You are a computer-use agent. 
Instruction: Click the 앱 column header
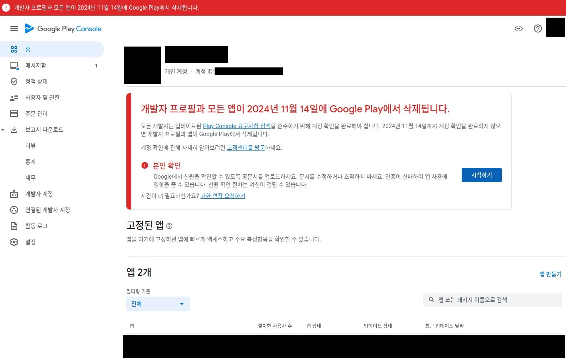(132, 326)
